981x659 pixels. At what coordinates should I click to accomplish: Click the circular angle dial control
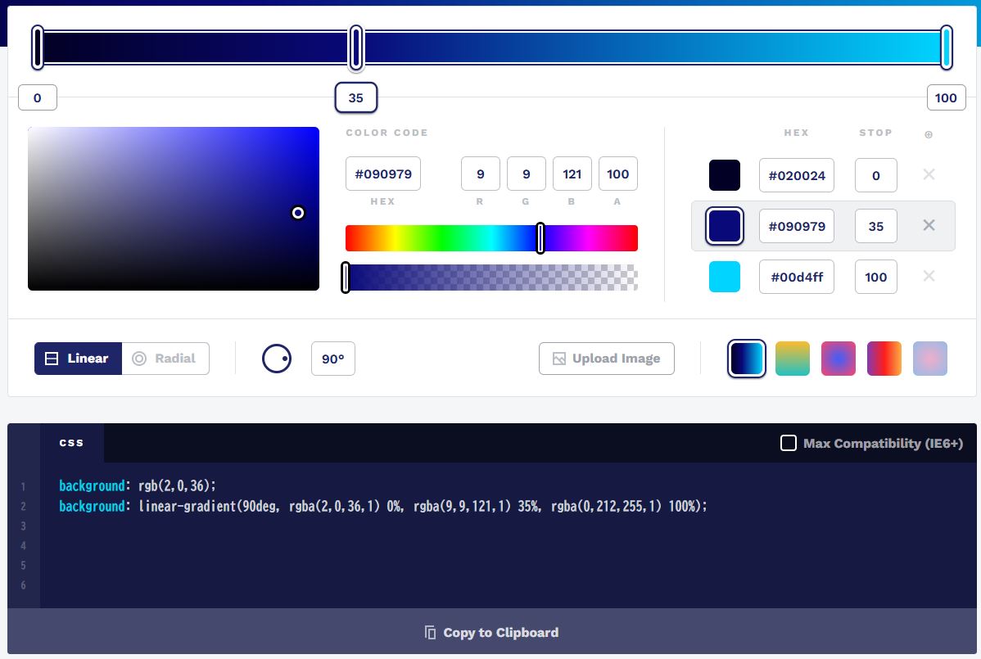click(276, 358)
